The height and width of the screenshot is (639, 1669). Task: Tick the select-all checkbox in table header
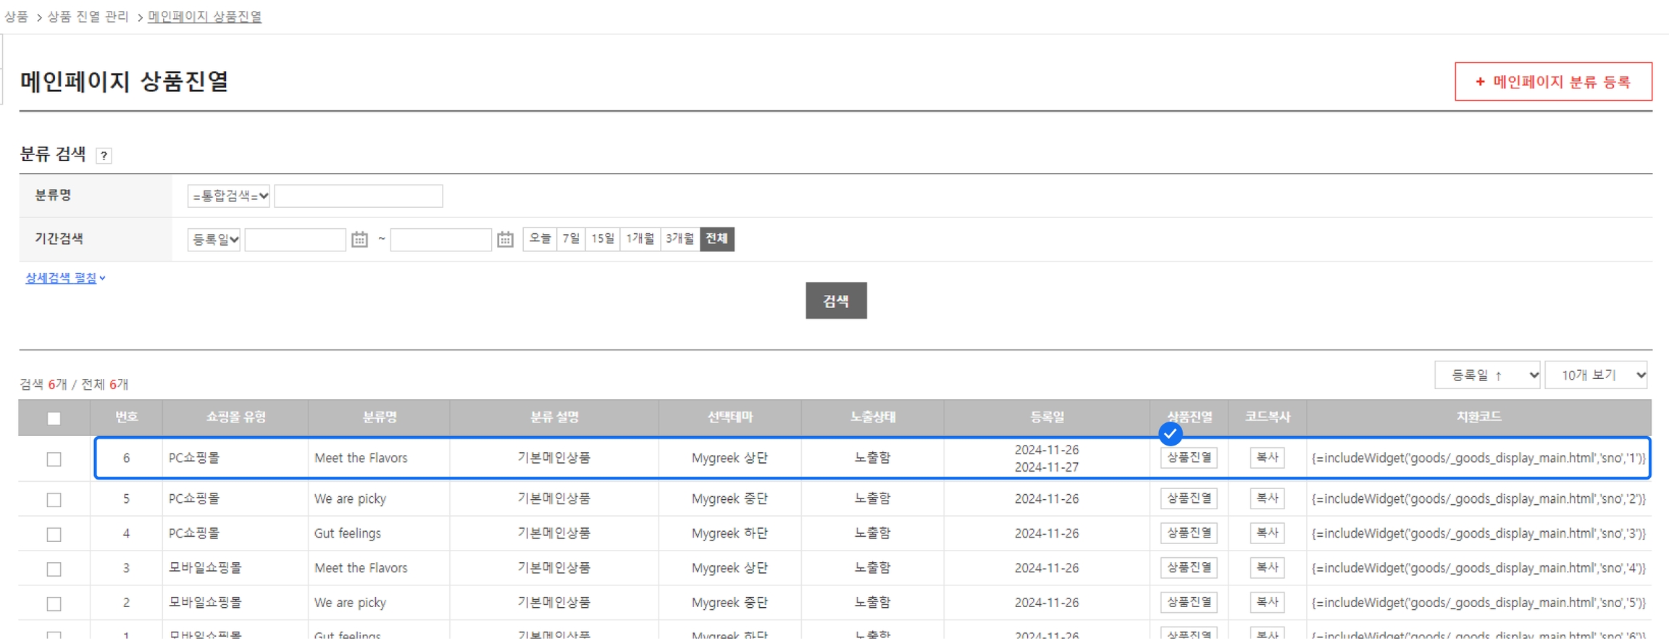pyautogui.click(x=54, y=418)
